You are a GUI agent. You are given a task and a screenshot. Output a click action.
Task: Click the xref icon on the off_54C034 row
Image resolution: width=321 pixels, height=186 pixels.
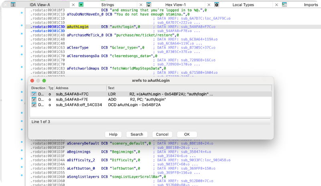tap(34, 105)
